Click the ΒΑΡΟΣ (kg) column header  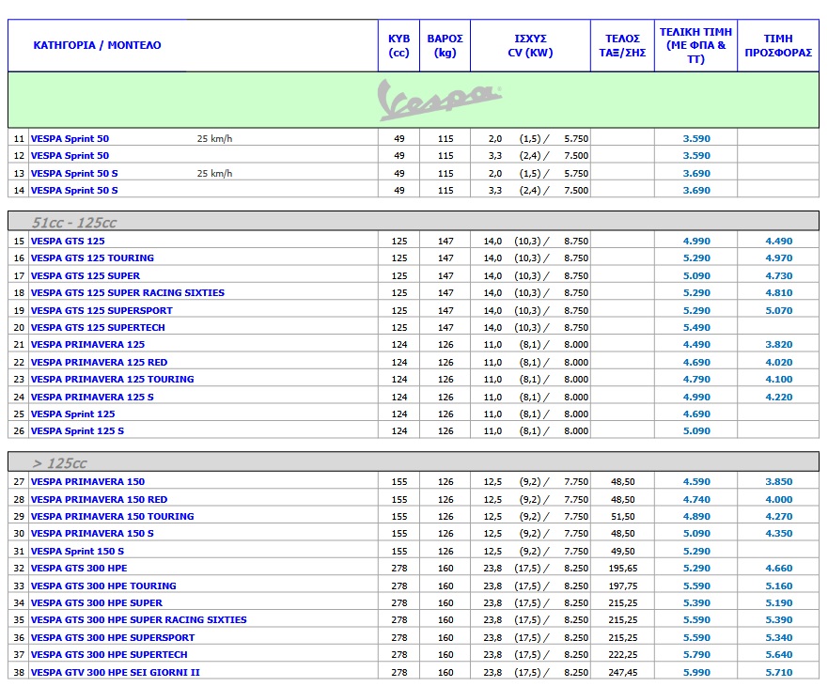[445, 45]
